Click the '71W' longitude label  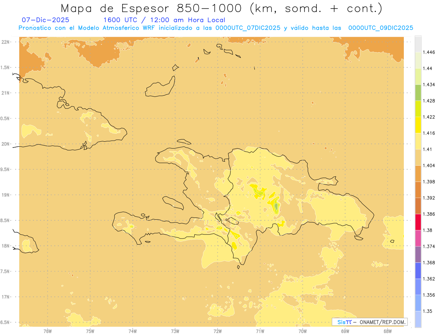click(260, 331)
